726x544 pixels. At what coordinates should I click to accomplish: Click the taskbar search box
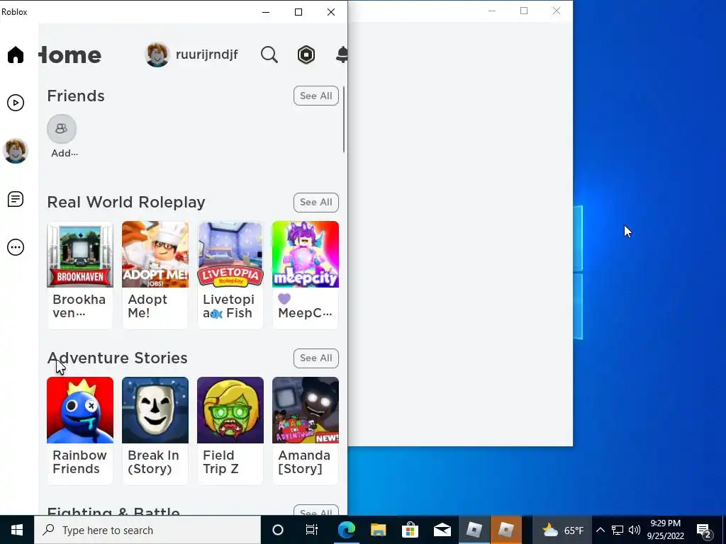(x=147, y=530)
